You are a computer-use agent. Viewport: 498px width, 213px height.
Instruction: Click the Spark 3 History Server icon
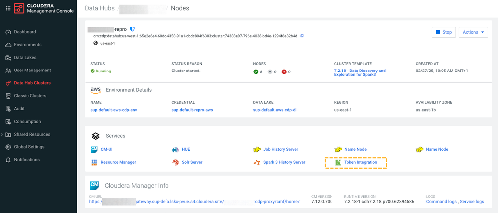[257, 162]
